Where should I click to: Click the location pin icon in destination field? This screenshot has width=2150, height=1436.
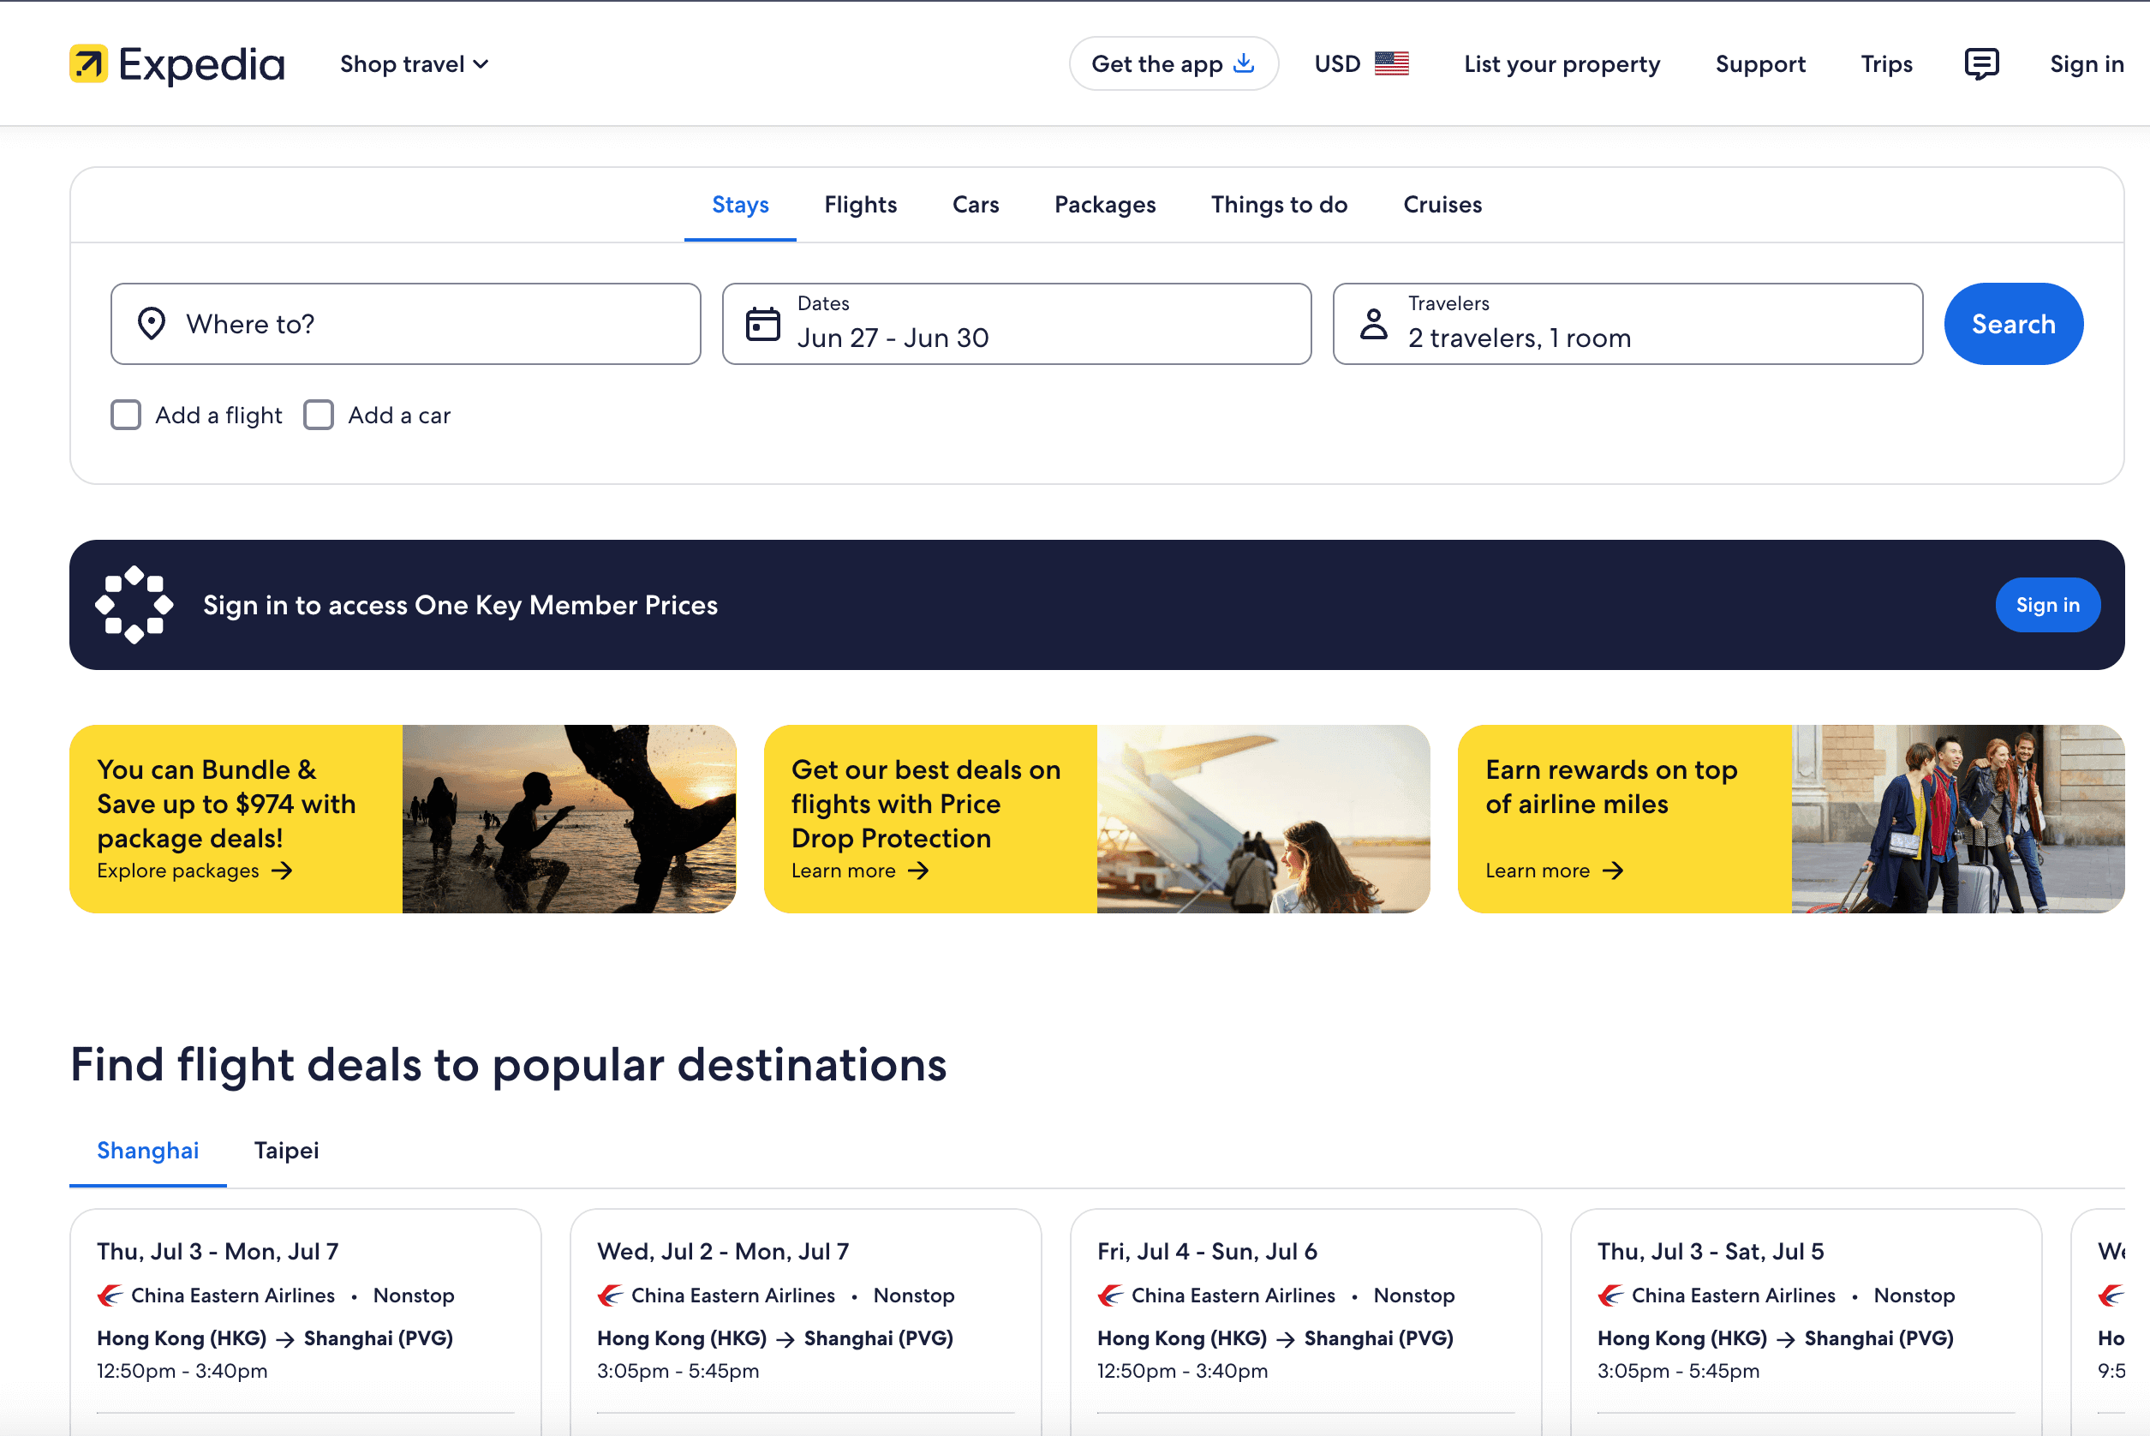coord(151,324)
